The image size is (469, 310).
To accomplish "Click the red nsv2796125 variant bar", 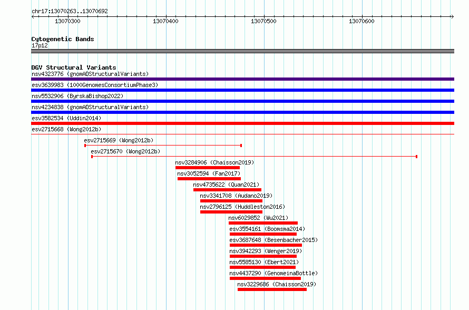I will (231, 212).
